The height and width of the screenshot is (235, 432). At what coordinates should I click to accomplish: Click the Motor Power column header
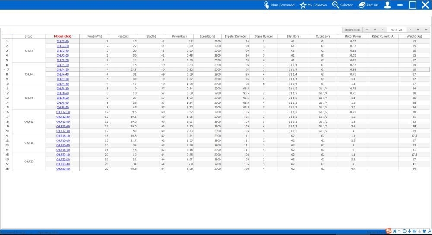click(x=353, y=36)
